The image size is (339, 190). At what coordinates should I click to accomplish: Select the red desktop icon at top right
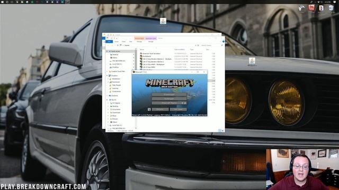point(311,8)
